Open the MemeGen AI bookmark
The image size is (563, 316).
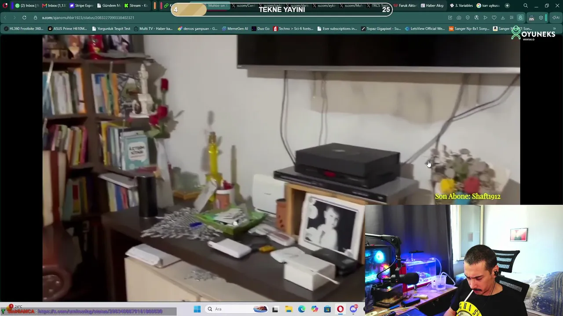[235, 29]
